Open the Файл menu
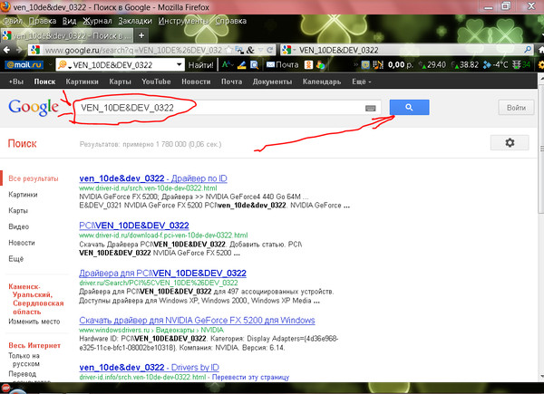This screenshot has width=544, height=394. 12,21
